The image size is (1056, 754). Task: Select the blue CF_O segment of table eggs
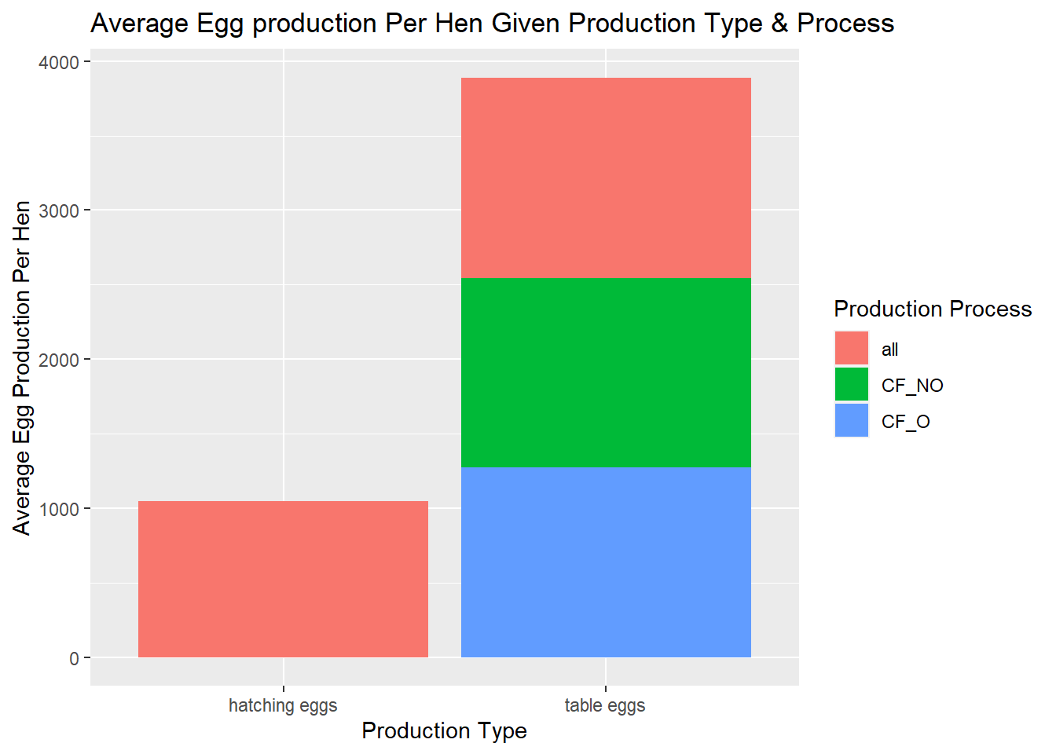(606, 562)
